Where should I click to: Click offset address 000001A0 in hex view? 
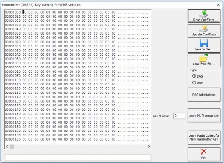tap(13, 122)
